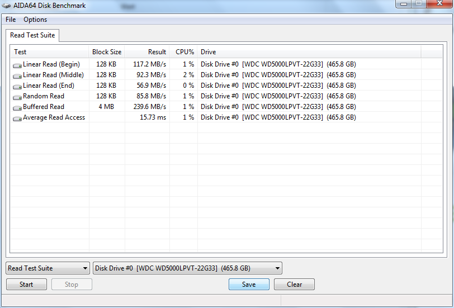Click the 85.8 MB/s result value
The height and width of the screenshot is (308, 454).
[151, 96]
